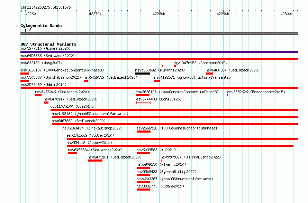Open nsv3332773 (Audano2019) label
Image resolution: width=308 pixels, height=203 pixels.
[160, 186]
